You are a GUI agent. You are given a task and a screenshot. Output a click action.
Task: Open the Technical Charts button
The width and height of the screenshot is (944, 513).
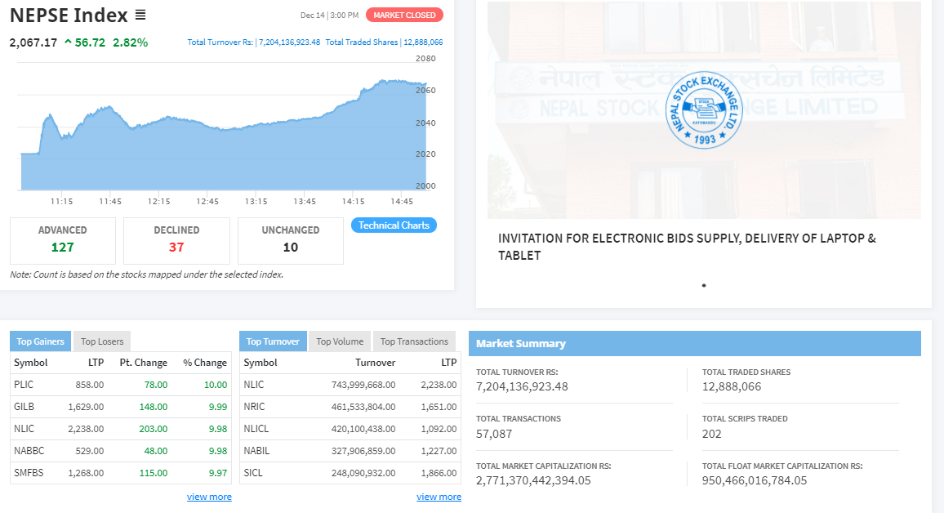click(x=394, y=225)
